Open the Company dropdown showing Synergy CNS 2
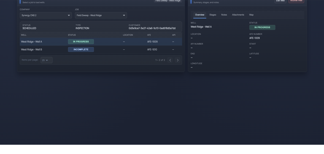The image size is (324, 154). [46, 15]
